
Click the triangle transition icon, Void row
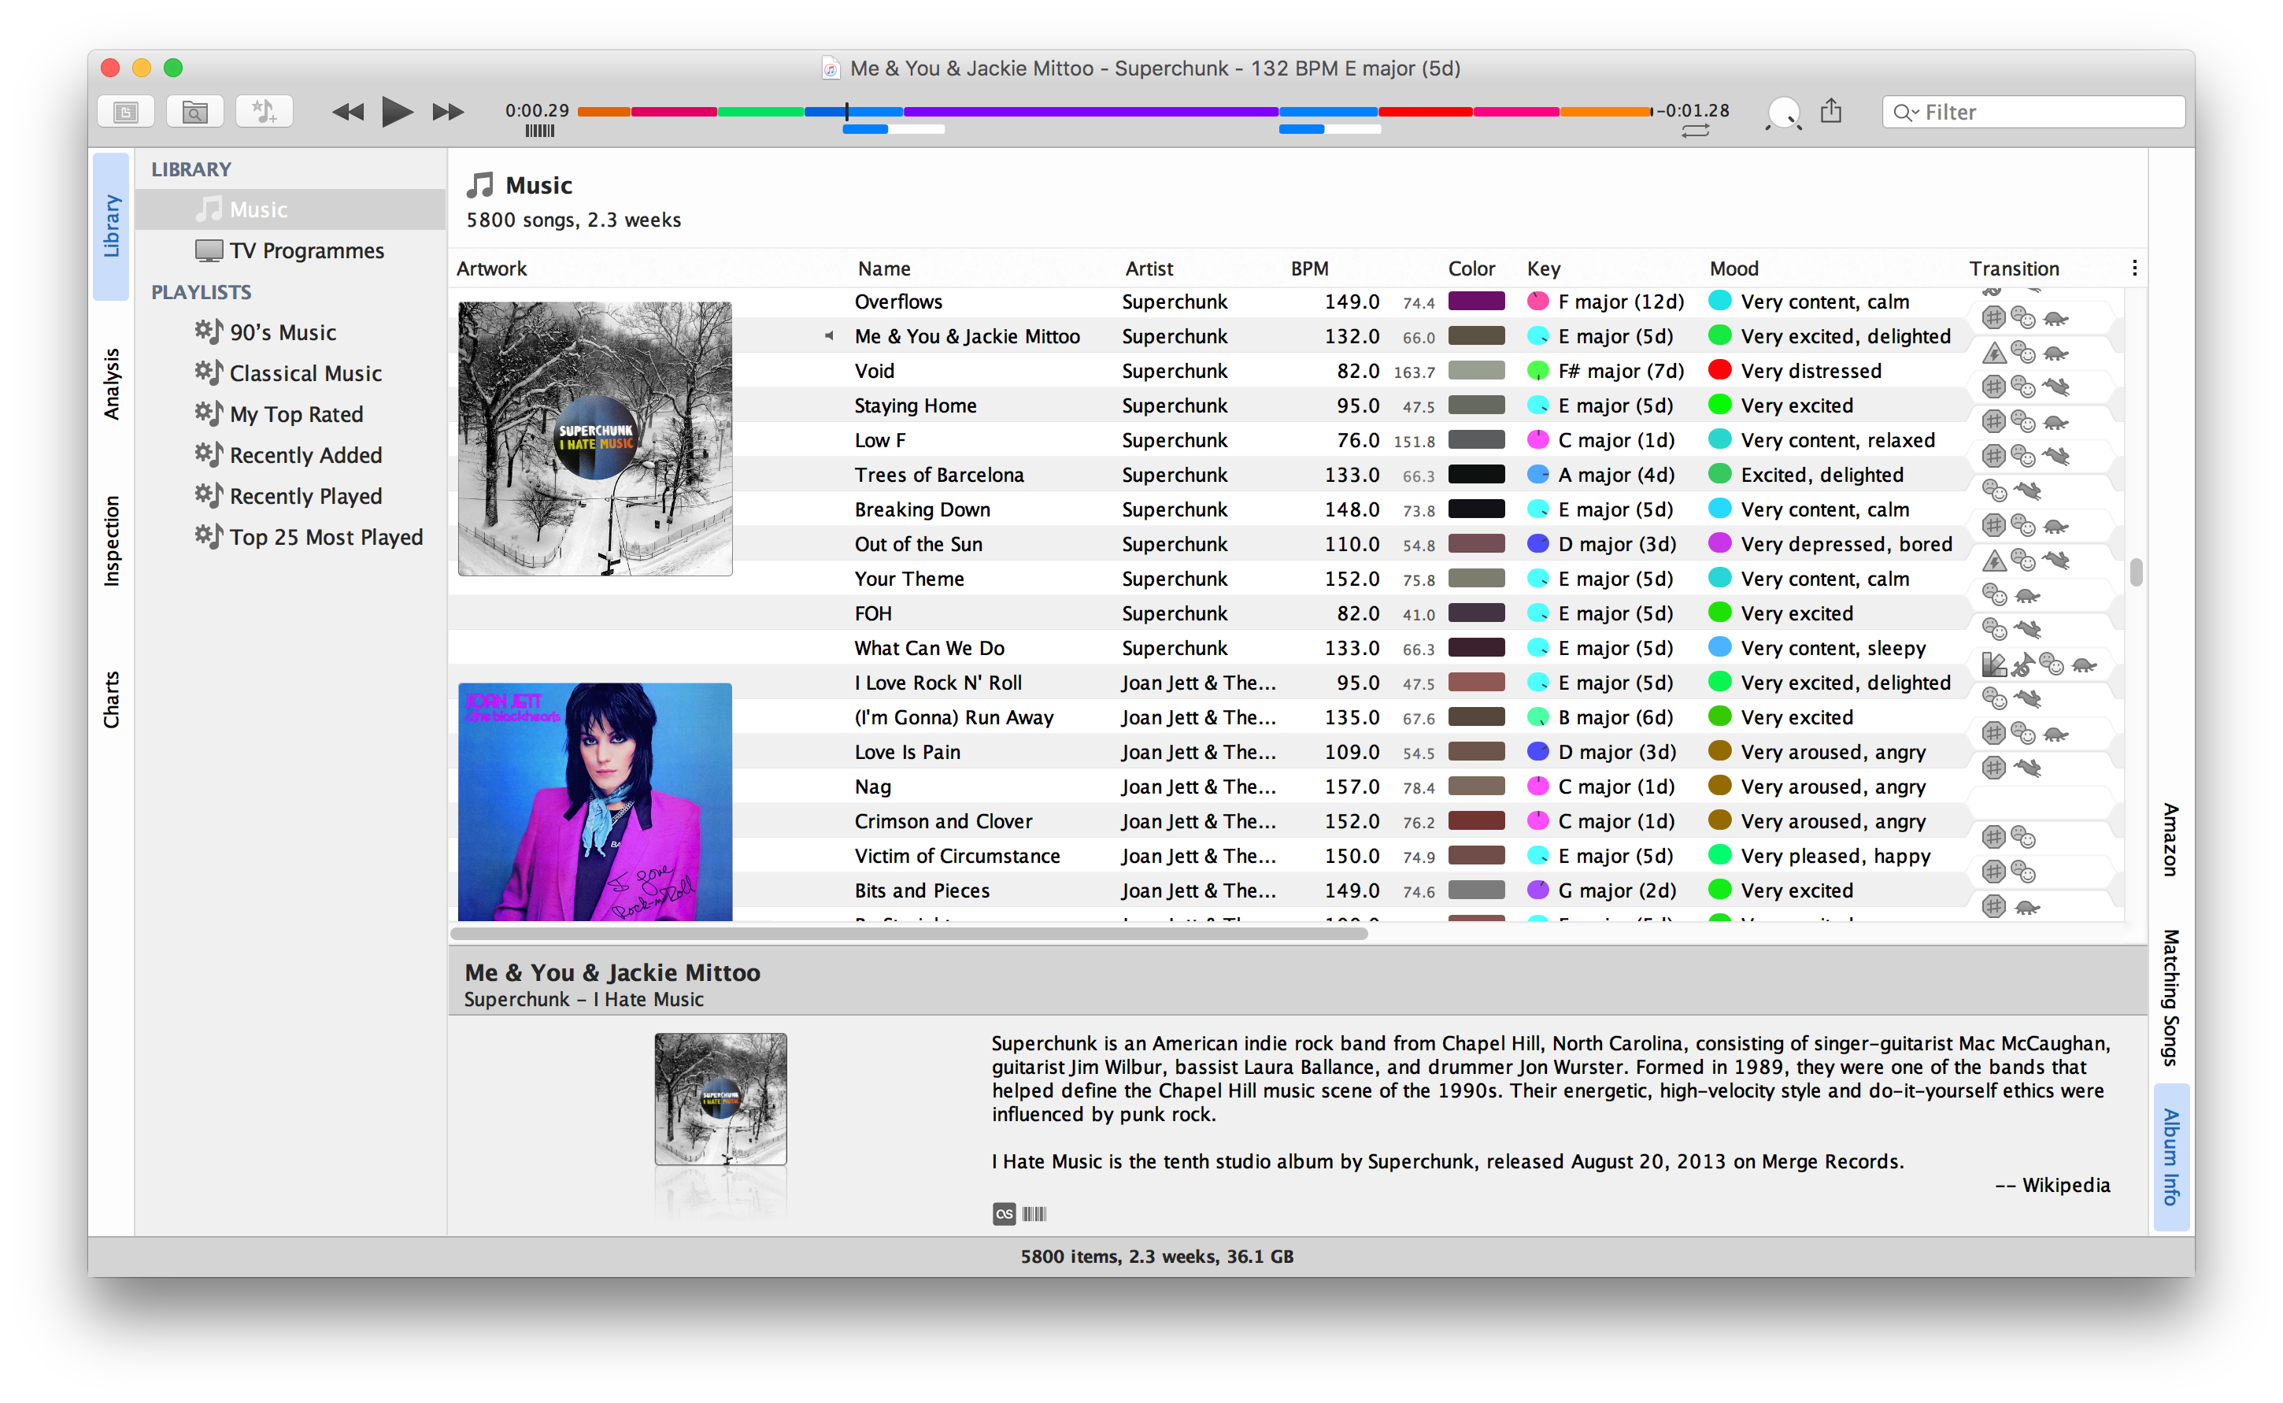point(1993,353)
